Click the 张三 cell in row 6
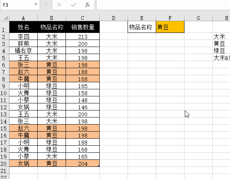Image resolution: width=230 pixels, height=179 pixels. click(x=24, y=65)
